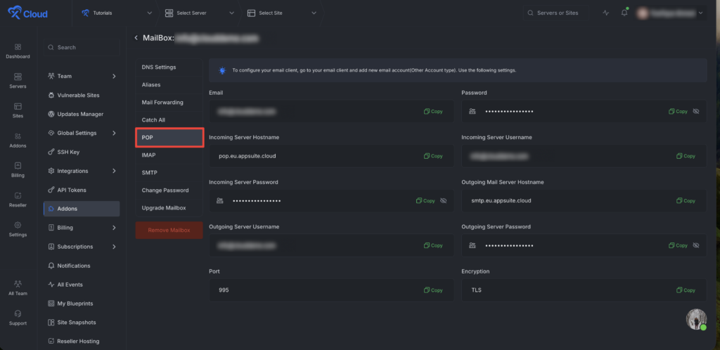Viewport: 720px width, 350px height.
Task: Open the DNS Settings tab
Action: (x=169, y=67)
